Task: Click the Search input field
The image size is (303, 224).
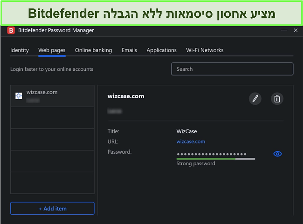Action: pyautogui.click(x=232, y=69)
